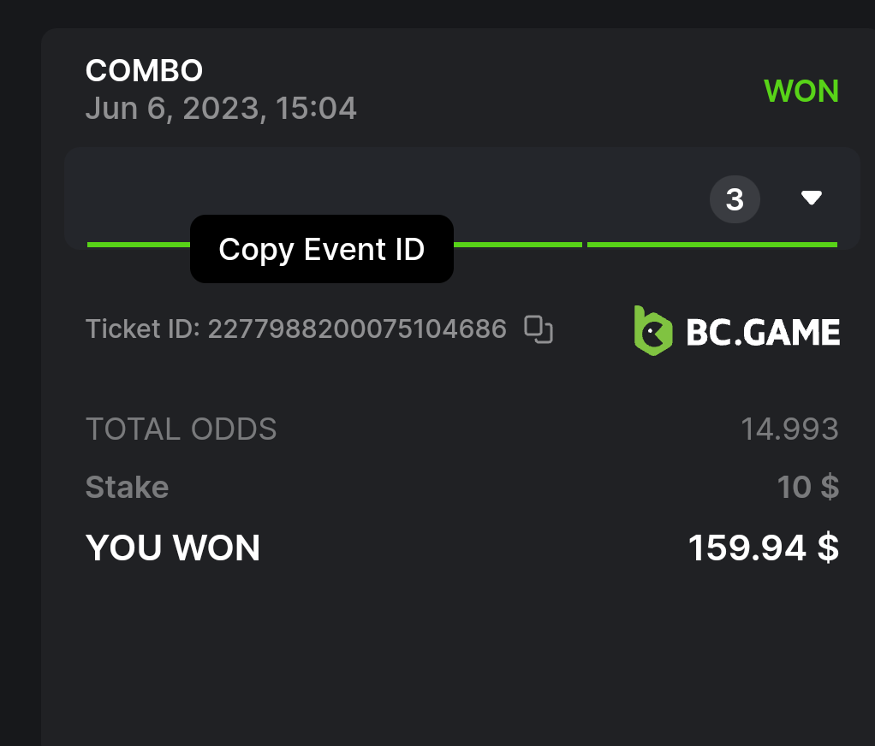Click the Jun 6, 2023, 15:04 timestamp
The image size is (875, 746).
coord(221,109)
